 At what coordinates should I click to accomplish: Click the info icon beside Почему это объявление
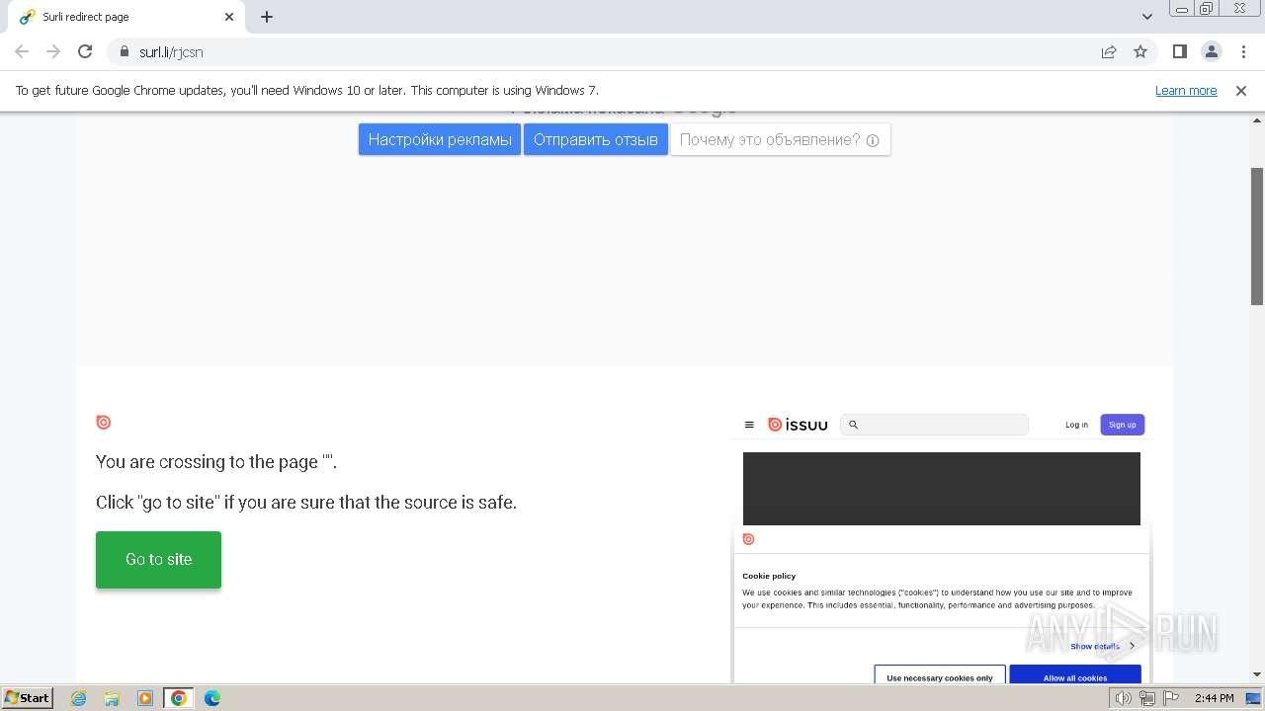[x=873, y=140]
